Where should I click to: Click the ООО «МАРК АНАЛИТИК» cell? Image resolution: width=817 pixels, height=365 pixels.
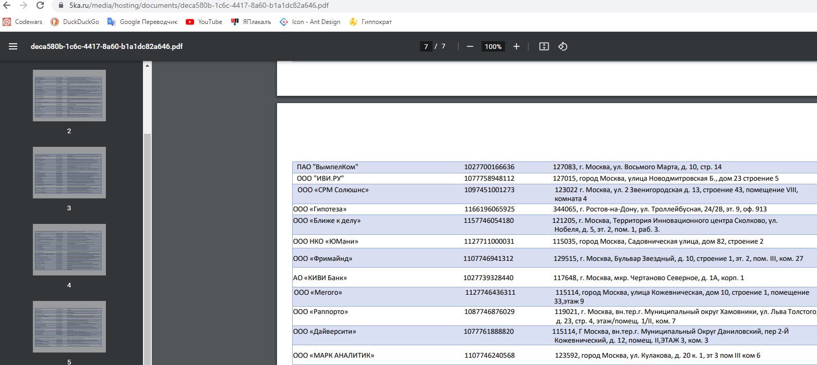tap(334, 356)
